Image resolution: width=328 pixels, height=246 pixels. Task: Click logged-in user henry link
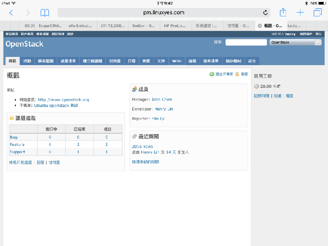[290, 34]
